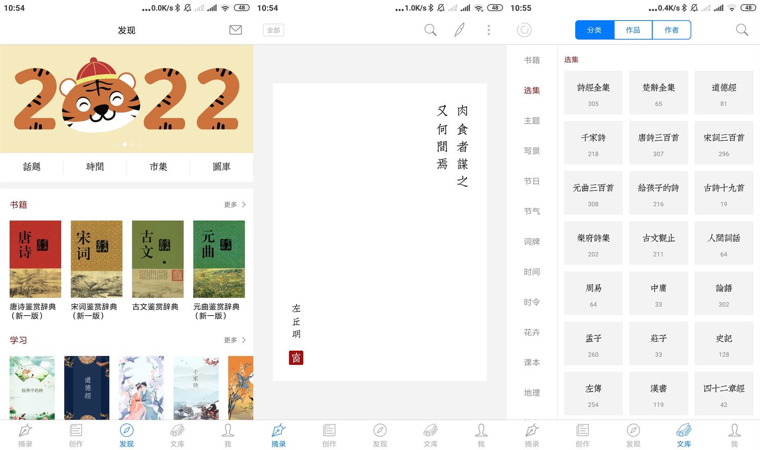Switch to the 作者 segment
Viewport: 760px width, 450px height.
pyautogui.click(x=671, y=30)
